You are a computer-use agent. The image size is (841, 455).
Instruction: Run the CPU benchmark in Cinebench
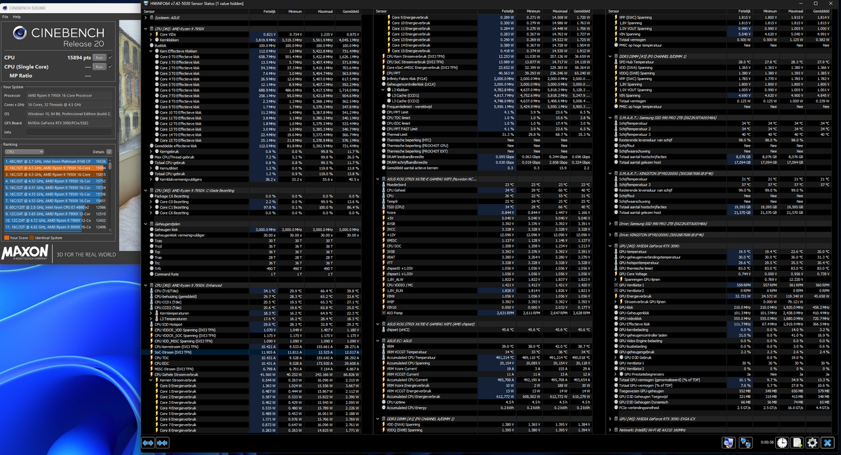click(99, 58)
